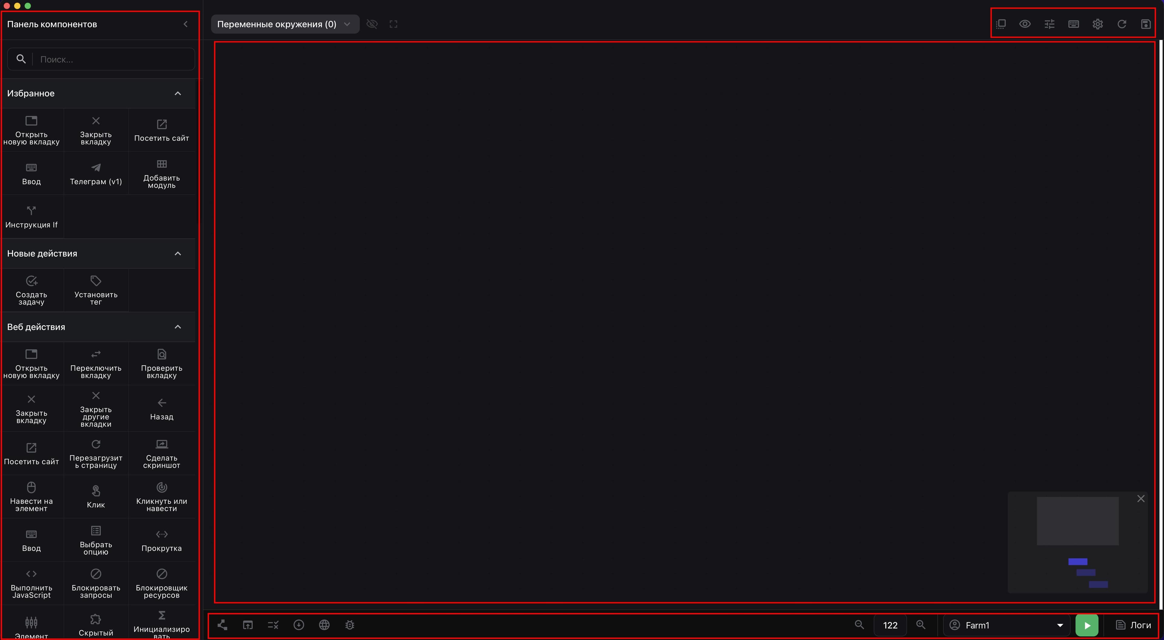
Task: Select Сделать скриншот action
Action: [x=161, y=453]
